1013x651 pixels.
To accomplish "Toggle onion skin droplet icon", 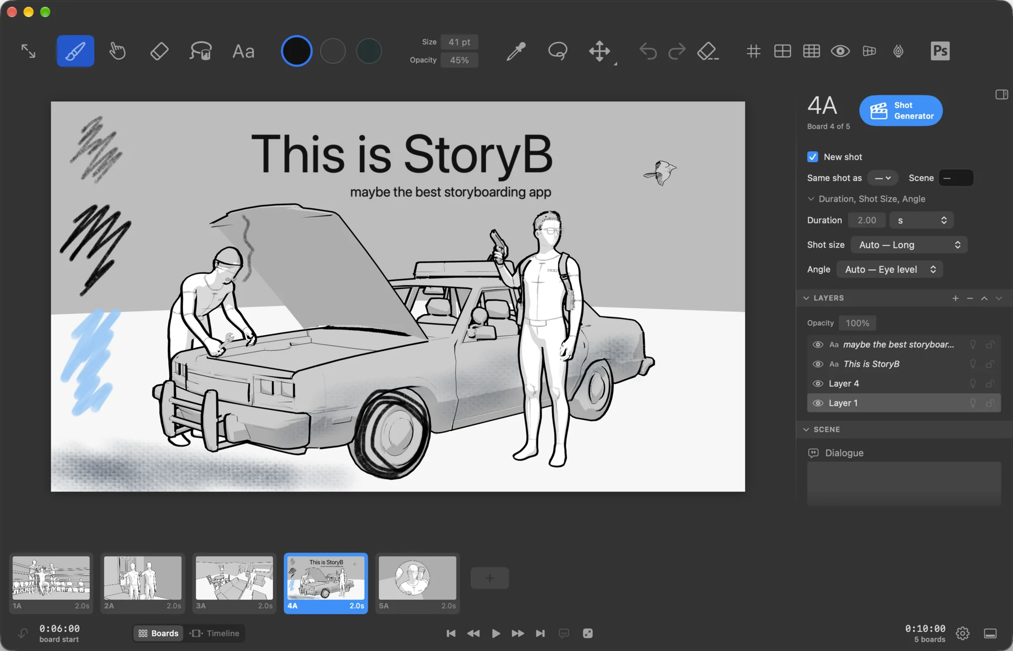I will [x=899, y=51].
